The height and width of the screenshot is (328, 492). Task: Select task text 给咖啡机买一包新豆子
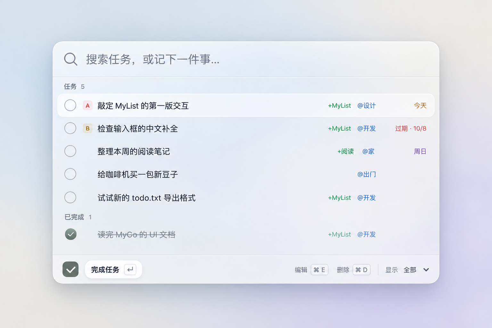click(138, 175)
